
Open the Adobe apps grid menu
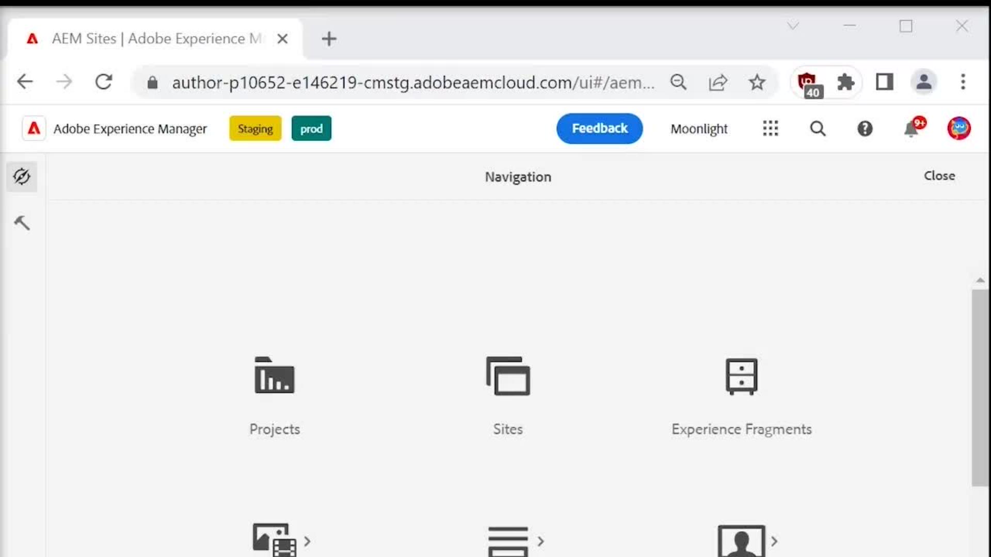pyautogui.click(x=770, y=128)
